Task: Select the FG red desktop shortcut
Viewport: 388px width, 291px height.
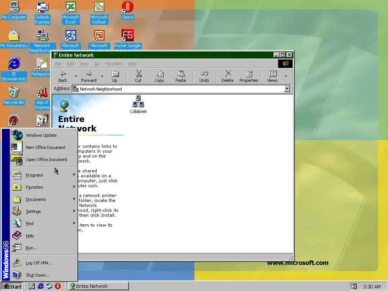Action: pos(127,39)
